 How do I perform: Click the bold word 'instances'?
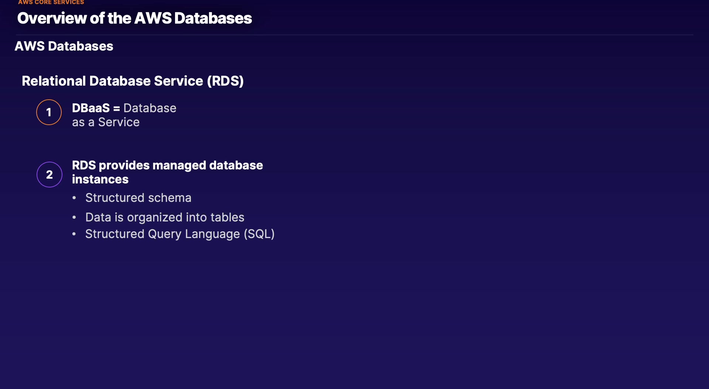click(x=100, y=179)
